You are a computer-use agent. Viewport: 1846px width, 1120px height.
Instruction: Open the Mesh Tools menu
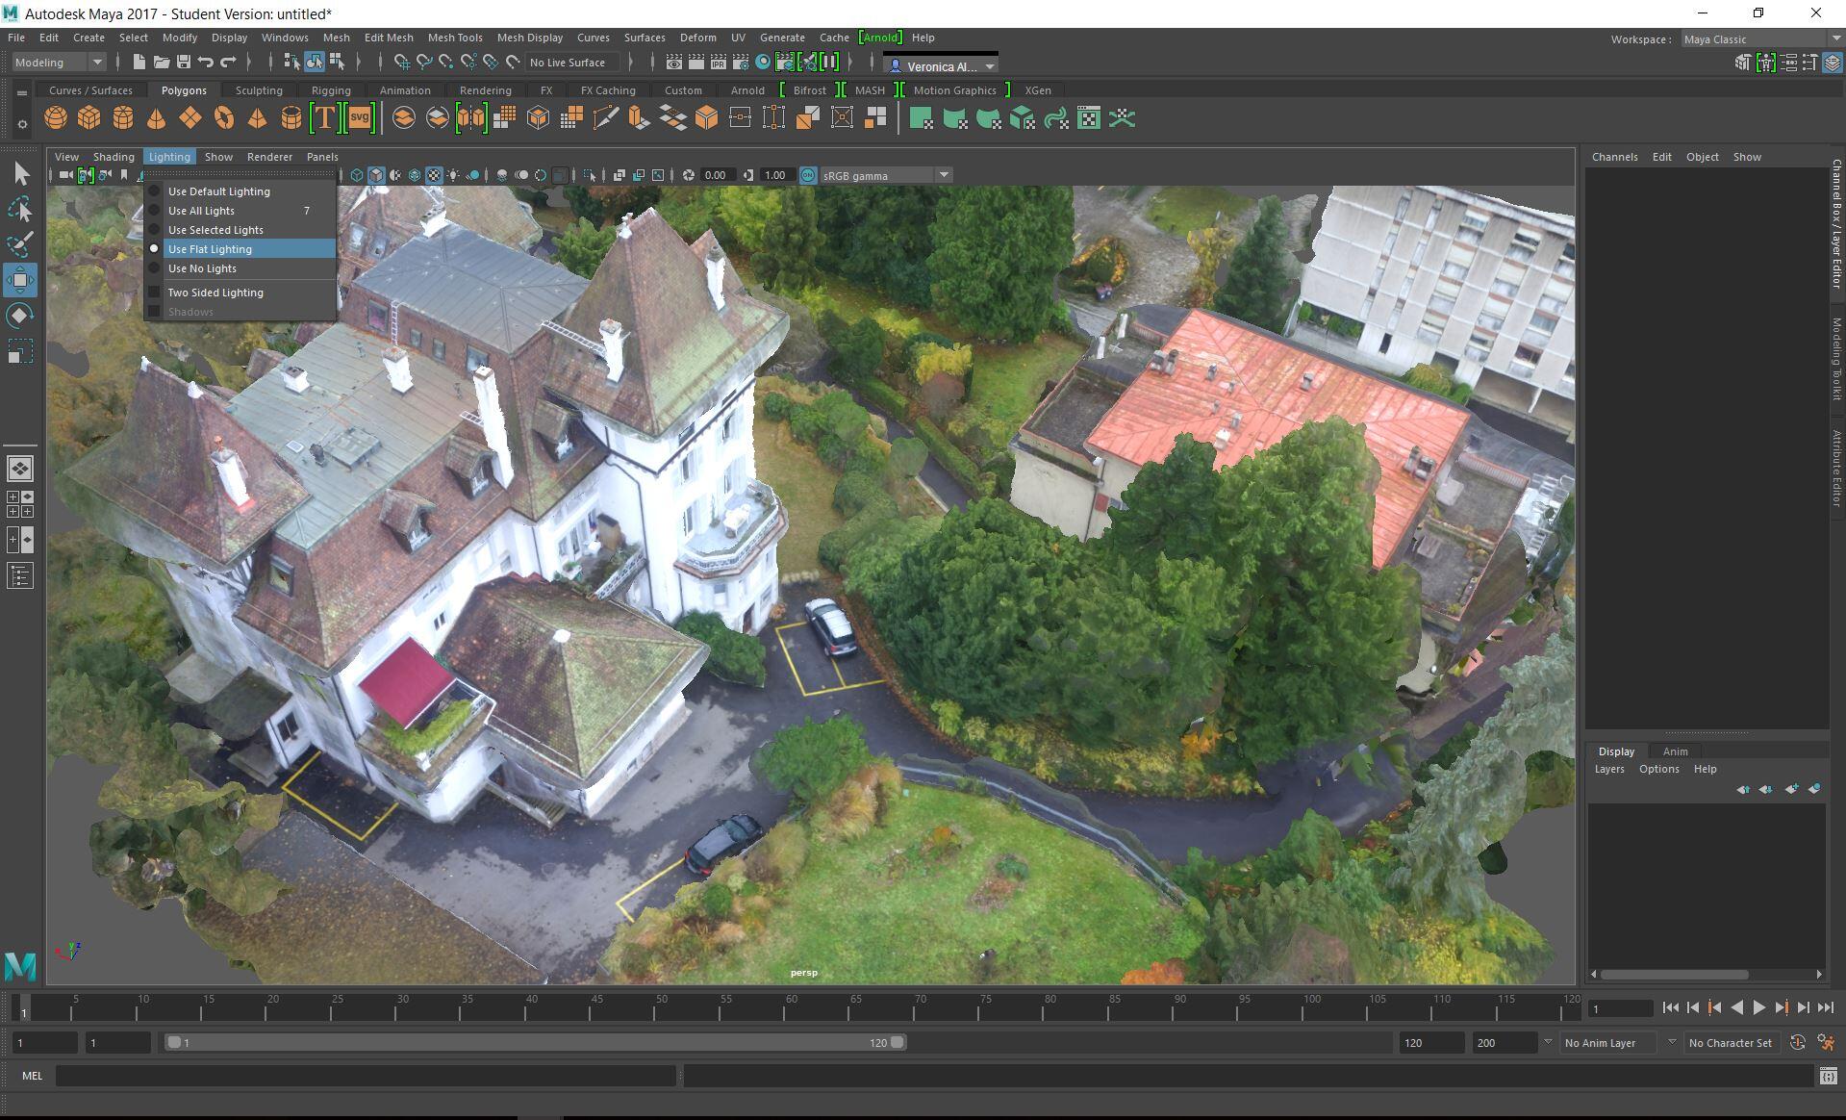455,38
